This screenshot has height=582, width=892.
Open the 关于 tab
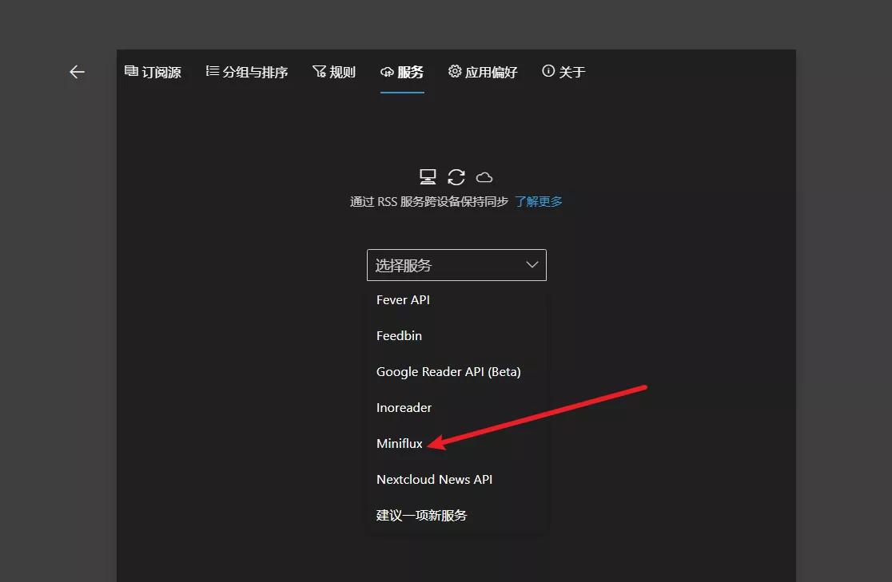coord(563,72)
